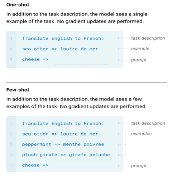Click arrow pointing to few-shot task description
Screen dimensions: 177x178
[x=123, y=123]
